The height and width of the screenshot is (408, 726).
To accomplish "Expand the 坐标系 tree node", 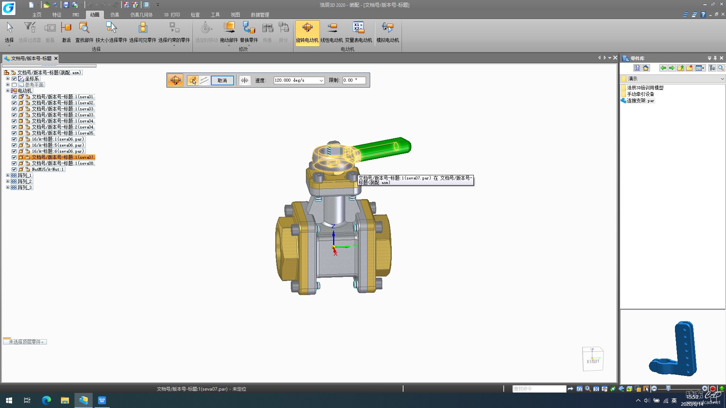I will (x=8, y=79).
